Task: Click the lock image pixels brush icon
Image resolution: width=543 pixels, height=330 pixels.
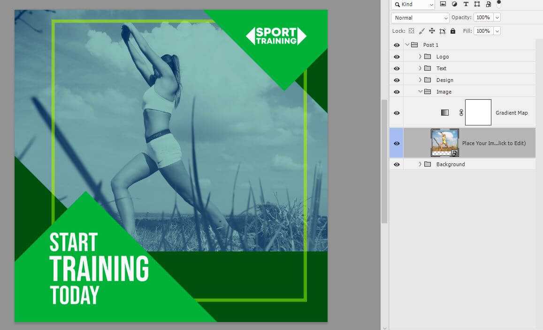Action: tap(421, 31)
